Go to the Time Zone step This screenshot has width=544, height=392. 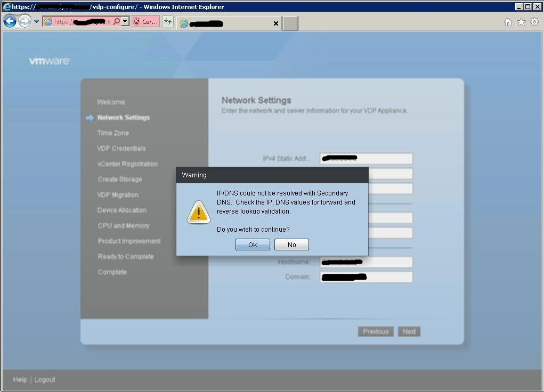(x=113, y=133)
